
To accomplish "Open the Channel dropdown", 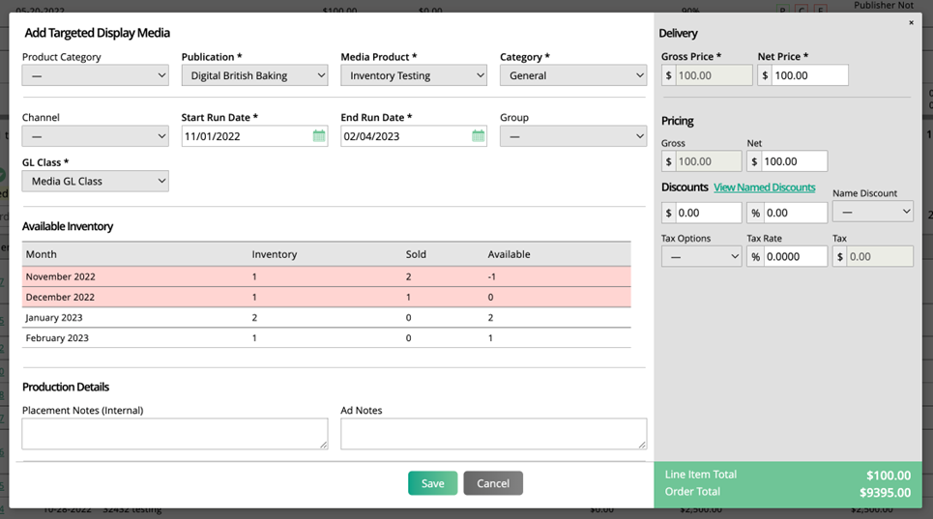I will tap(95, 136).
